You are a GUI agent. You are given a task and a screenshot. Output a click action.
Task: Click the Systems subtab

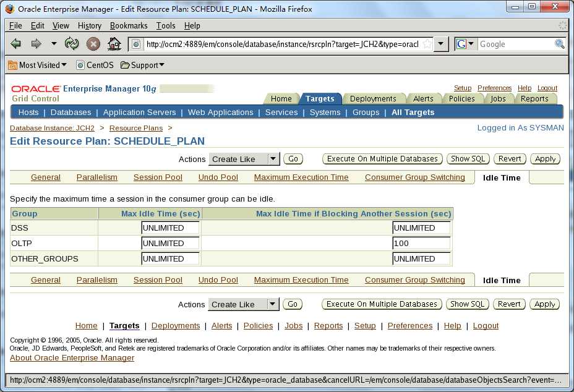coord(325,113)
